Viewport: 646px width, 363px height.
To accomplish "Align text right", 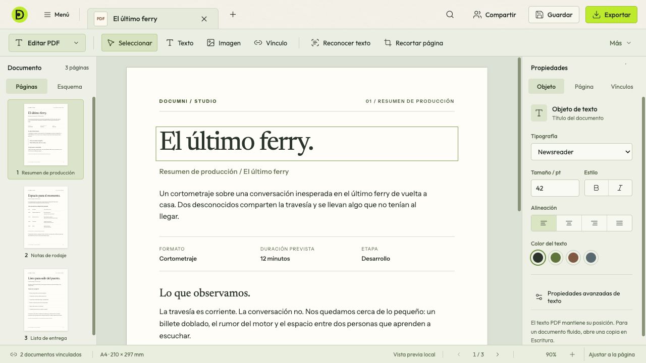I will 594,223.
